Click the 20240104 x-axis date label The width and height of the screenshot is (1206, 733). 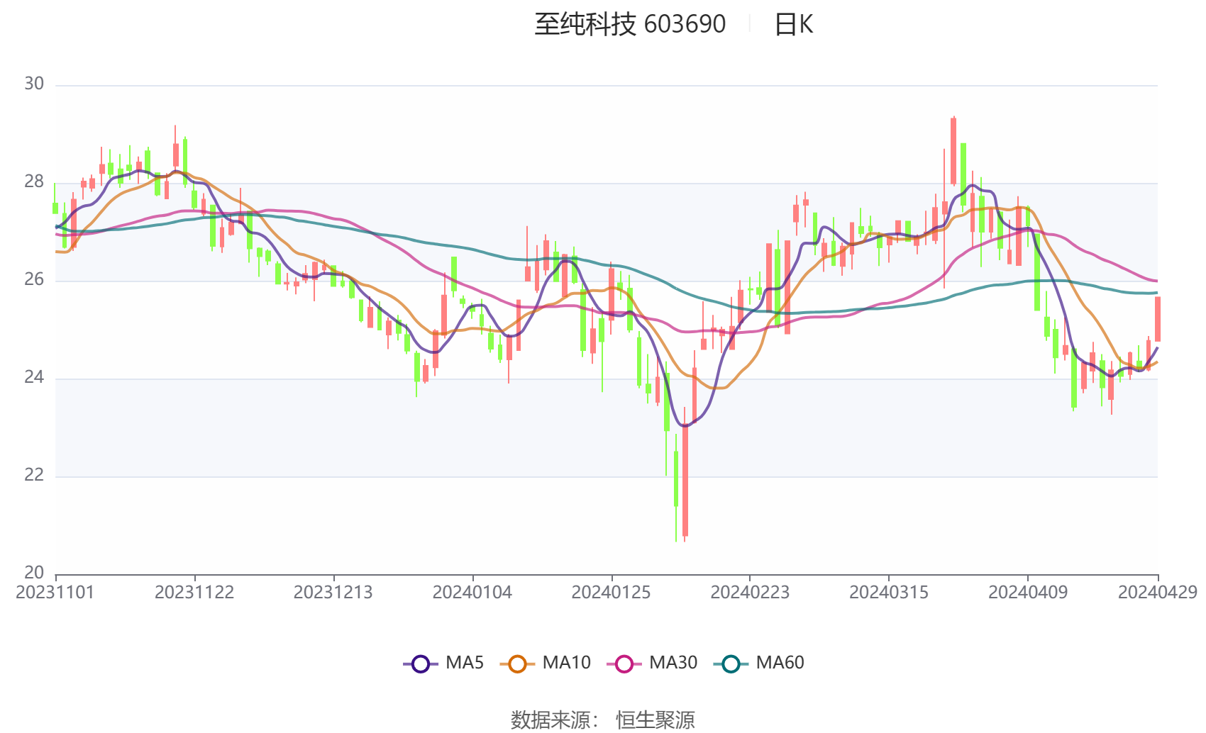pyautogui.click(x=472, y=592)
